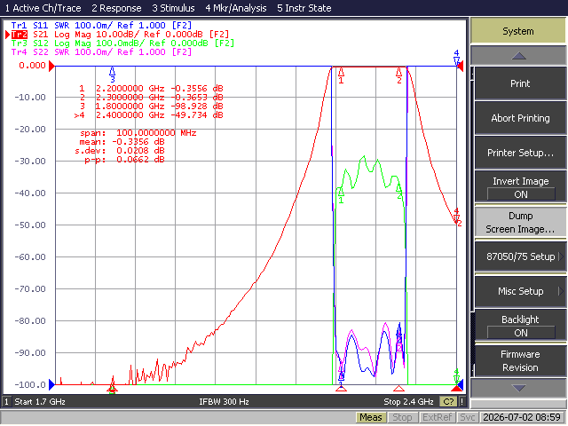The width and height of the screenshot is (568, 426).
Task: Click bottom-axis red triangle marker 1
Action: tap(341, 389)
